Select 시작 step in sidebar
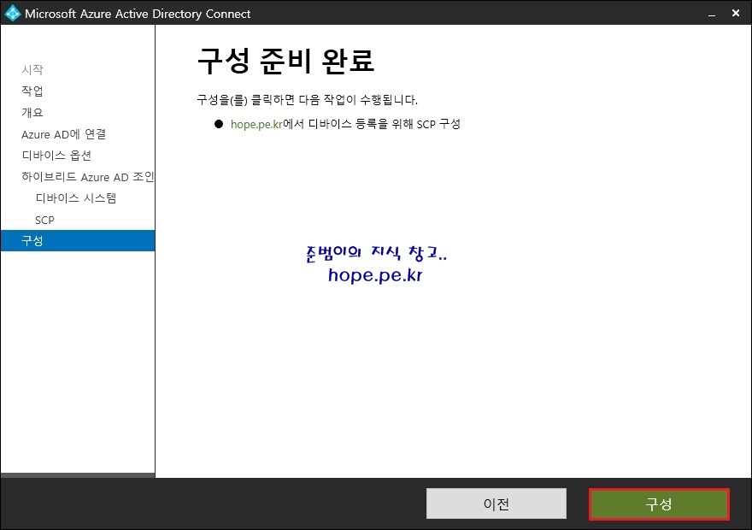752x530 pixels. click(32, 69)
